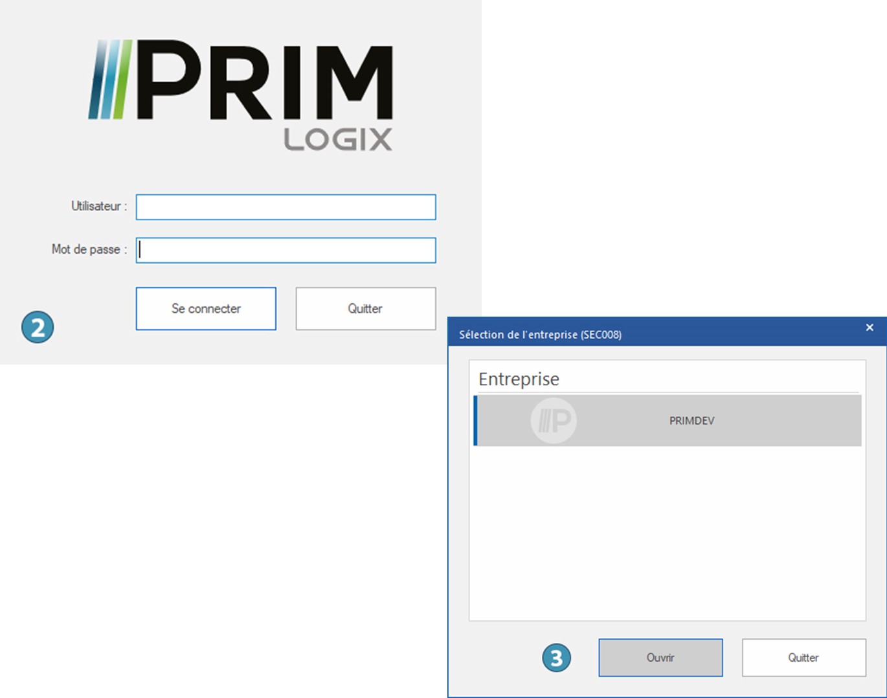Click empty area below the PRIMDEV row
The width and height of the screenshot is (887, 698).
tap(667, 531)
